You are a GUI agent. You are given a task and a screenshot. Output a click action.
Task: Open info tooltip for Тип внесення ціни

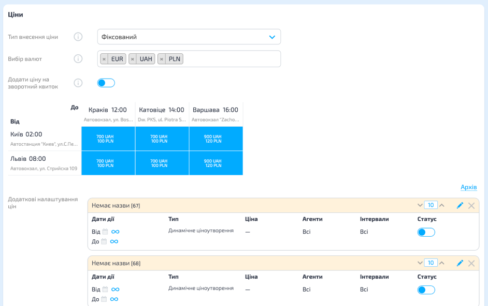point(78,37)
